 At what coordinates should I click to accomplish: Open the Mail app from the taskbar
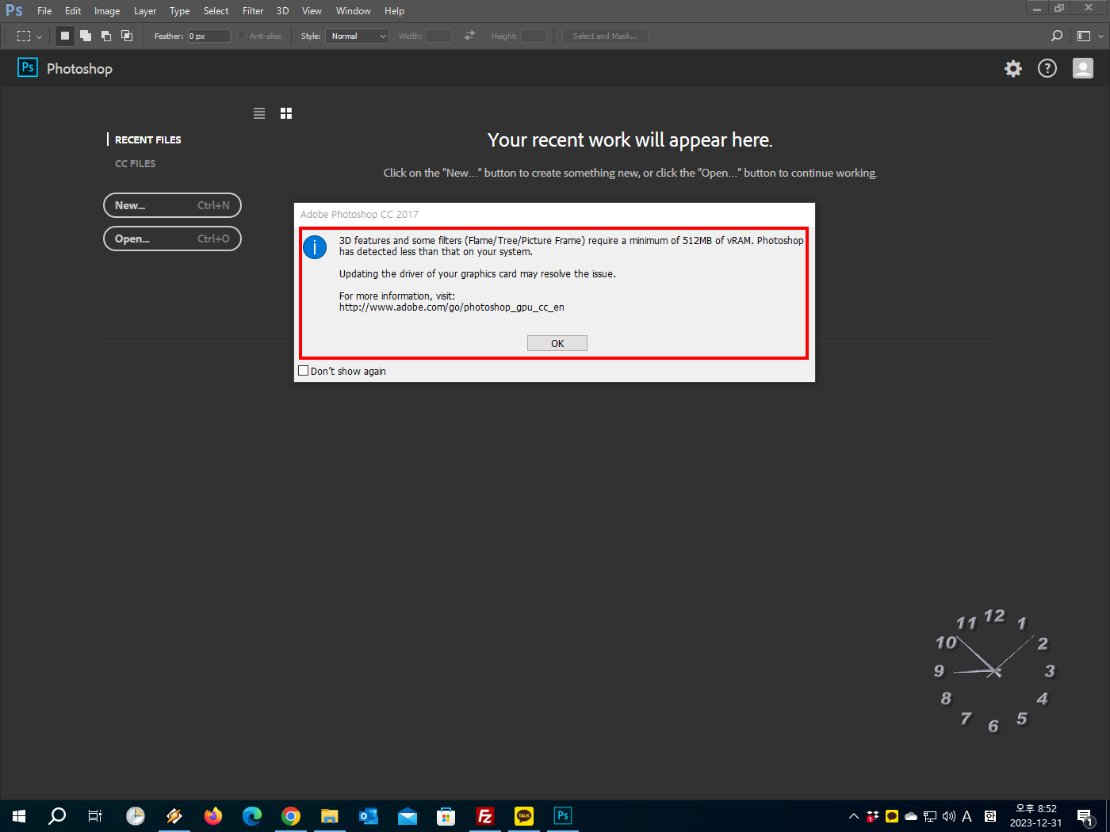click(x=408, y=816)
